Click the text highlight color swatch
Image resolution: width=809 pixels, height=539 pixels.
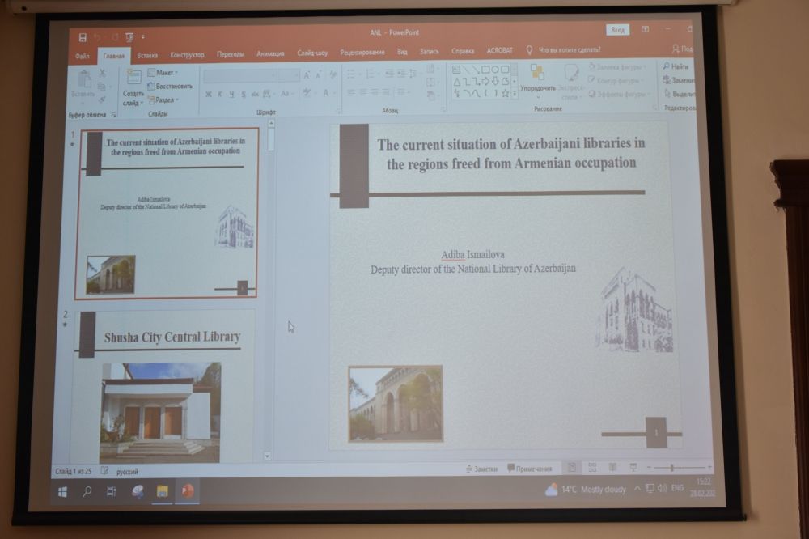[x=307, y=93]
